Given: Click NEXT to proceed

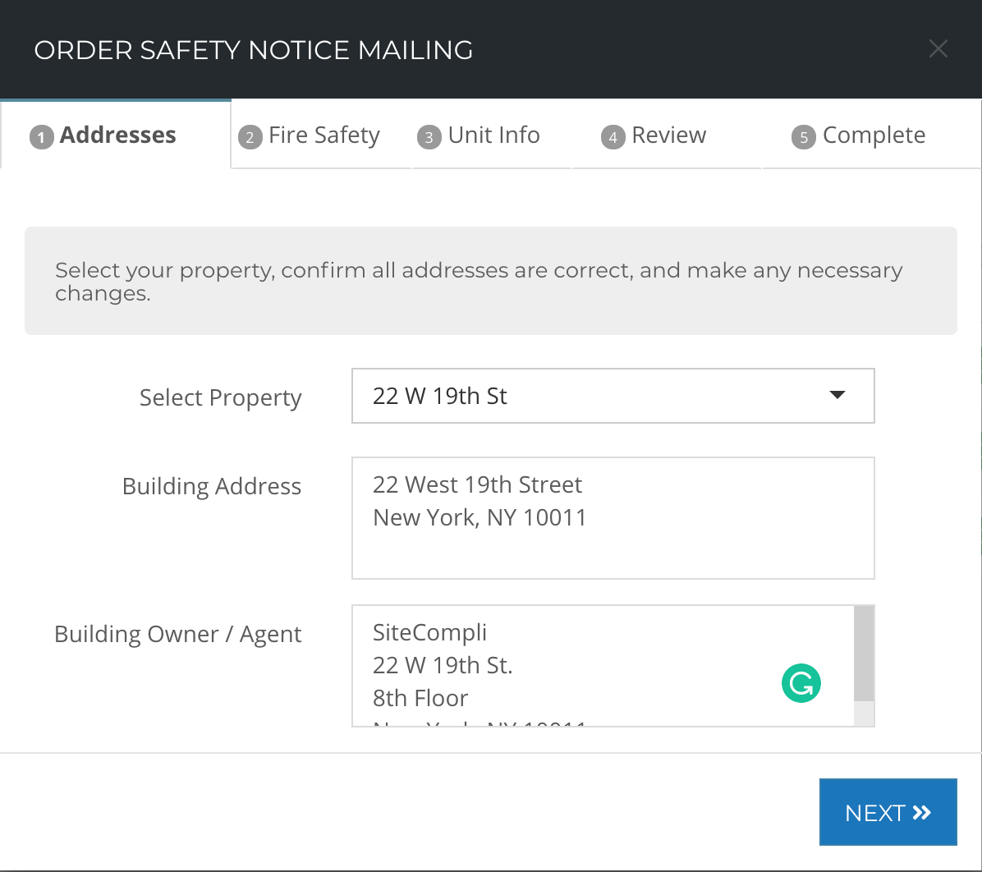Looking at the screenshot, I should (x=888, y=812).
